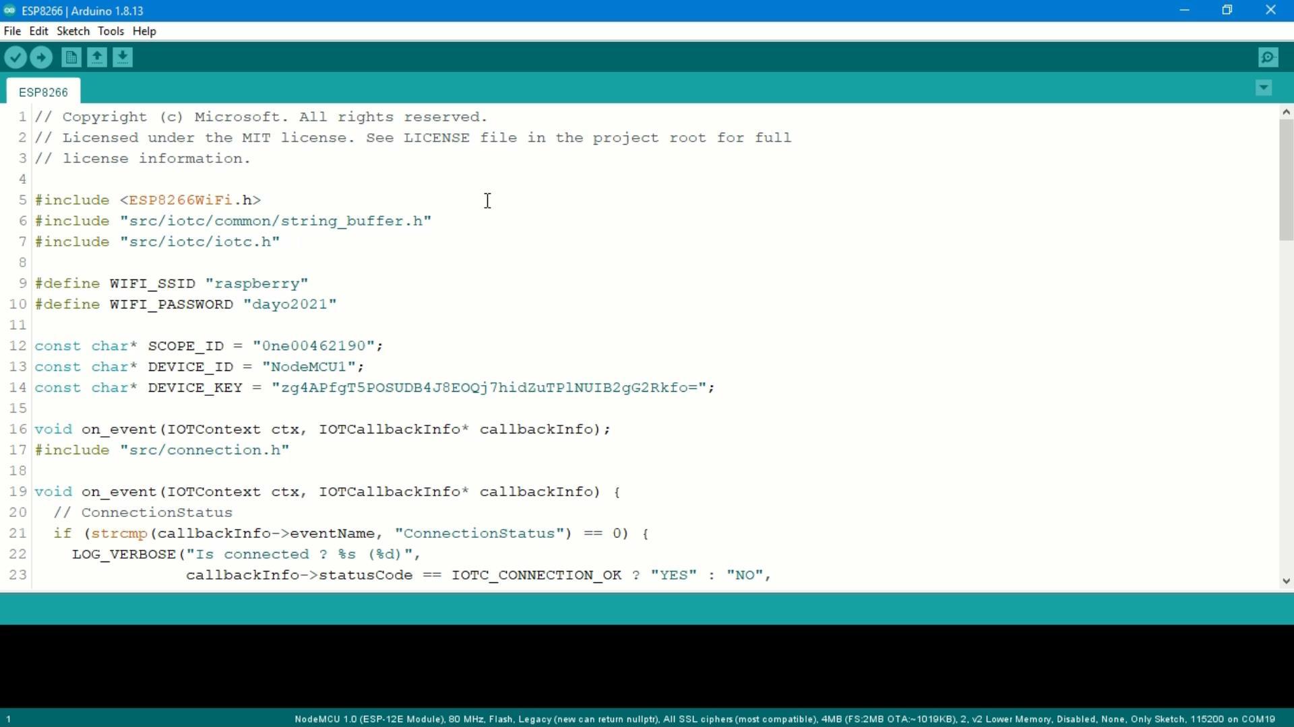This screenshot has height=727, width=1294.
Task: Select the ESP8266 tab
Action: tap(42, 92)
